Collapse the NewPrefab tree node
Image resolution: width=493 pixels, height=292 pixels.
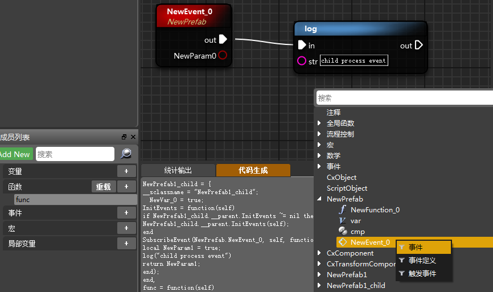tap(319, 199)
